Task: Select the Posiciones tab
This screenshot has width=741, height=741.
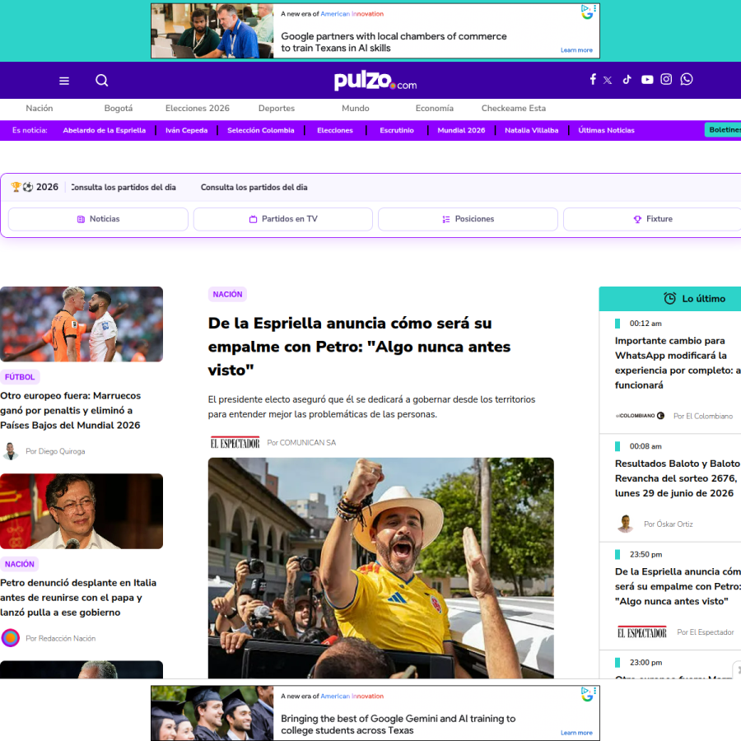Action: coord(468,219)
